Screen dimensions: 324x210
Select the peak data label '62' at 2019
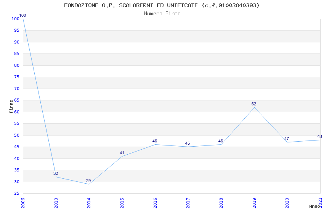[x=254, y=104]
